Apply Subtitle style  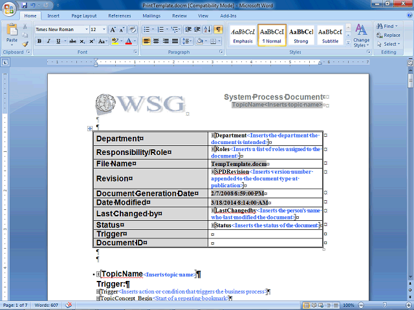point(330,36)
